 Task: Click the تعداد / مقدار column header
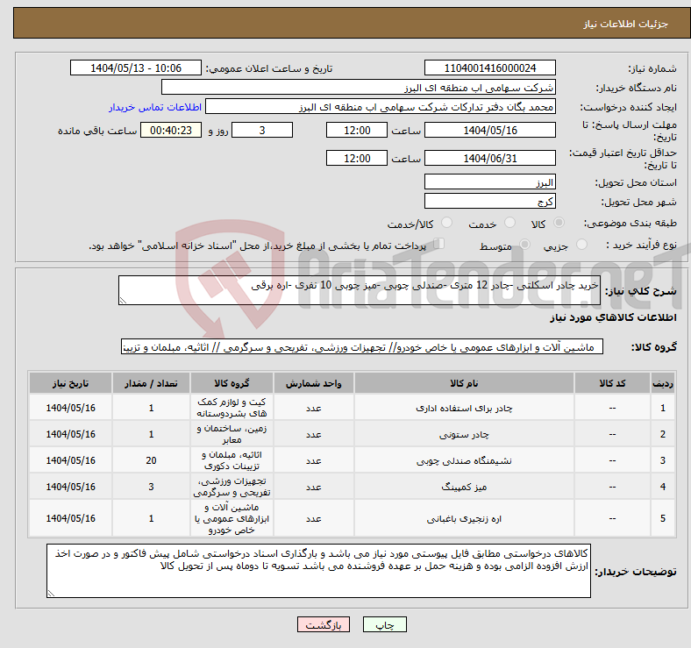coord(151,383)
